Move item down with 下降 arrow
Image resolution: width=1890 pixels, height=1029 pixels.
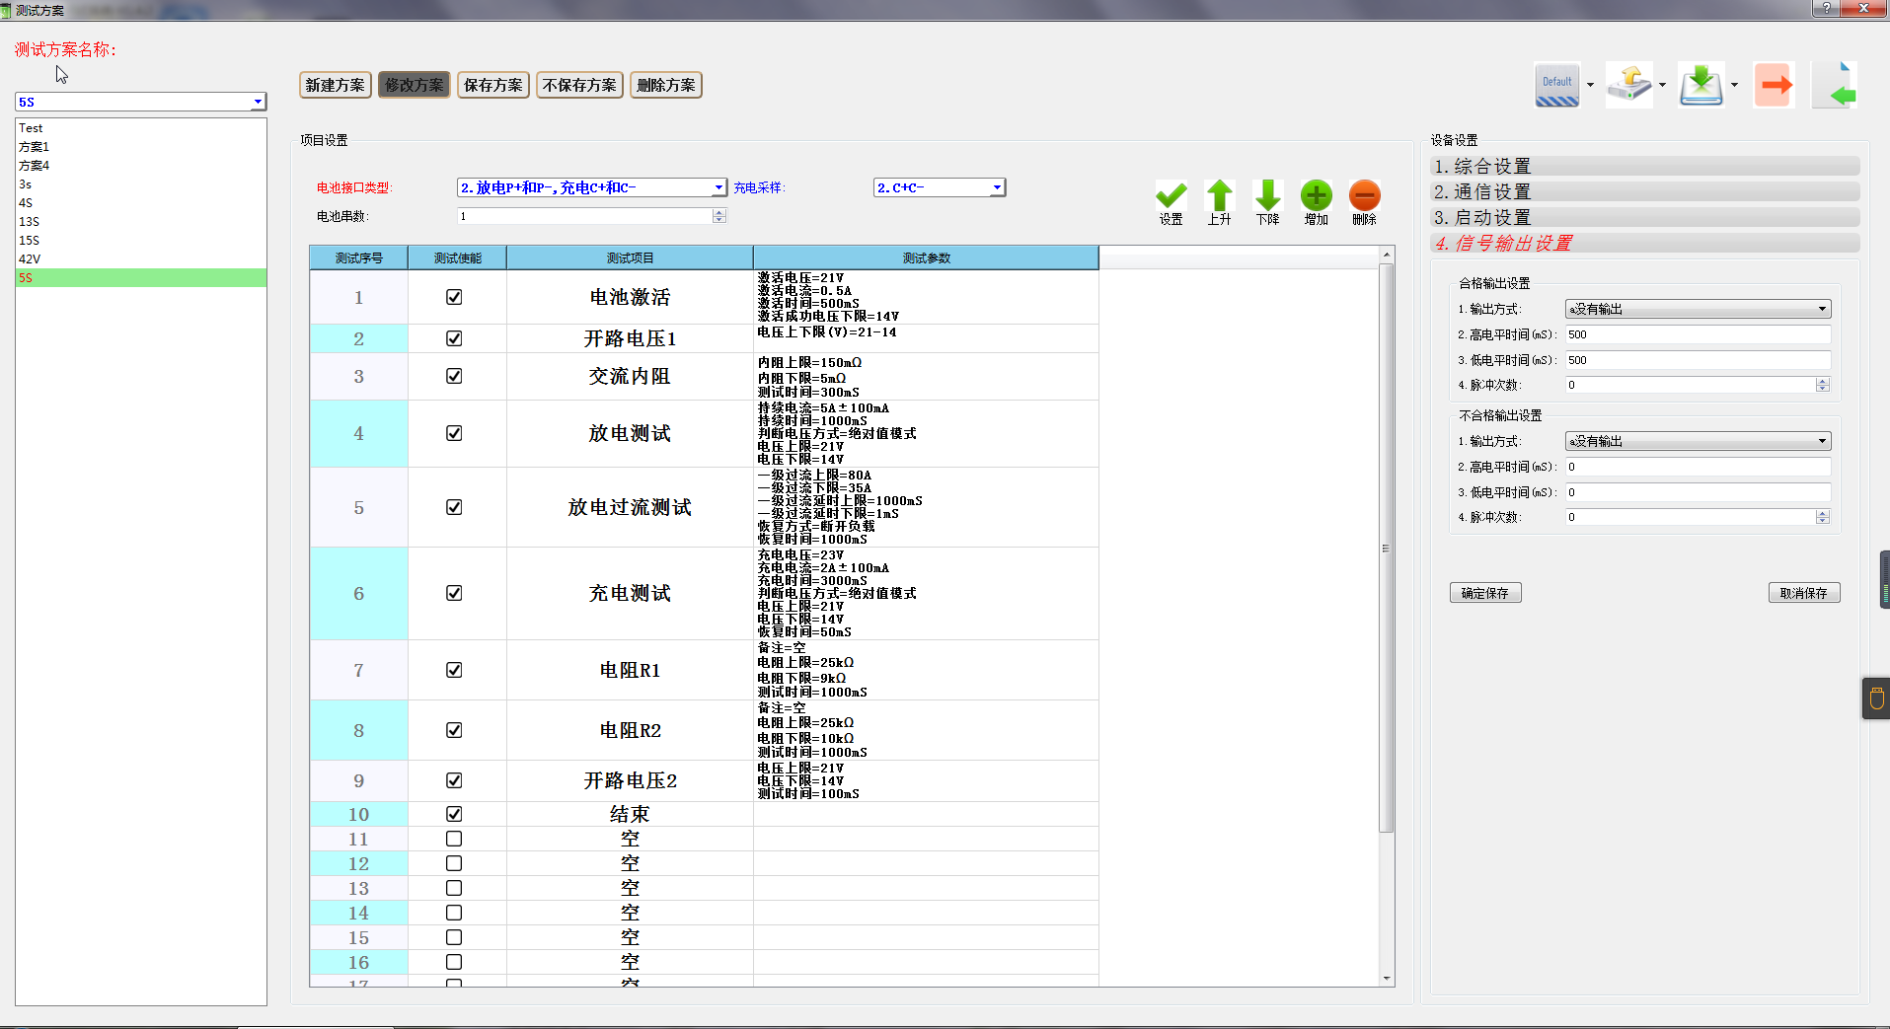tap(1267, 196)
